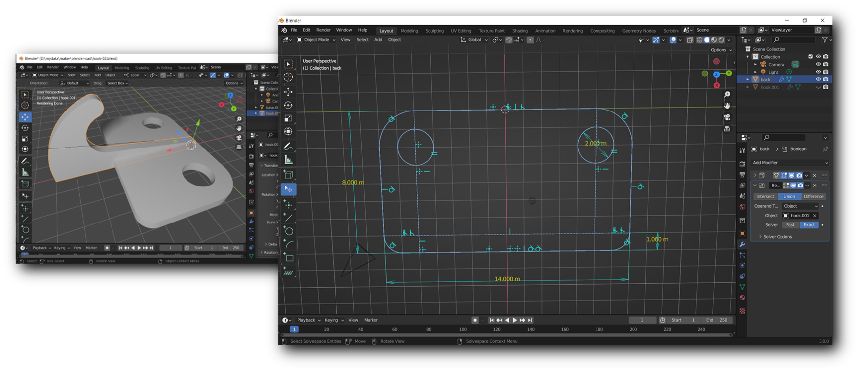Screen dimensions: 858x371
Task: Switch perspective/orthographic with the grid icon
Action: coord(727,129)
